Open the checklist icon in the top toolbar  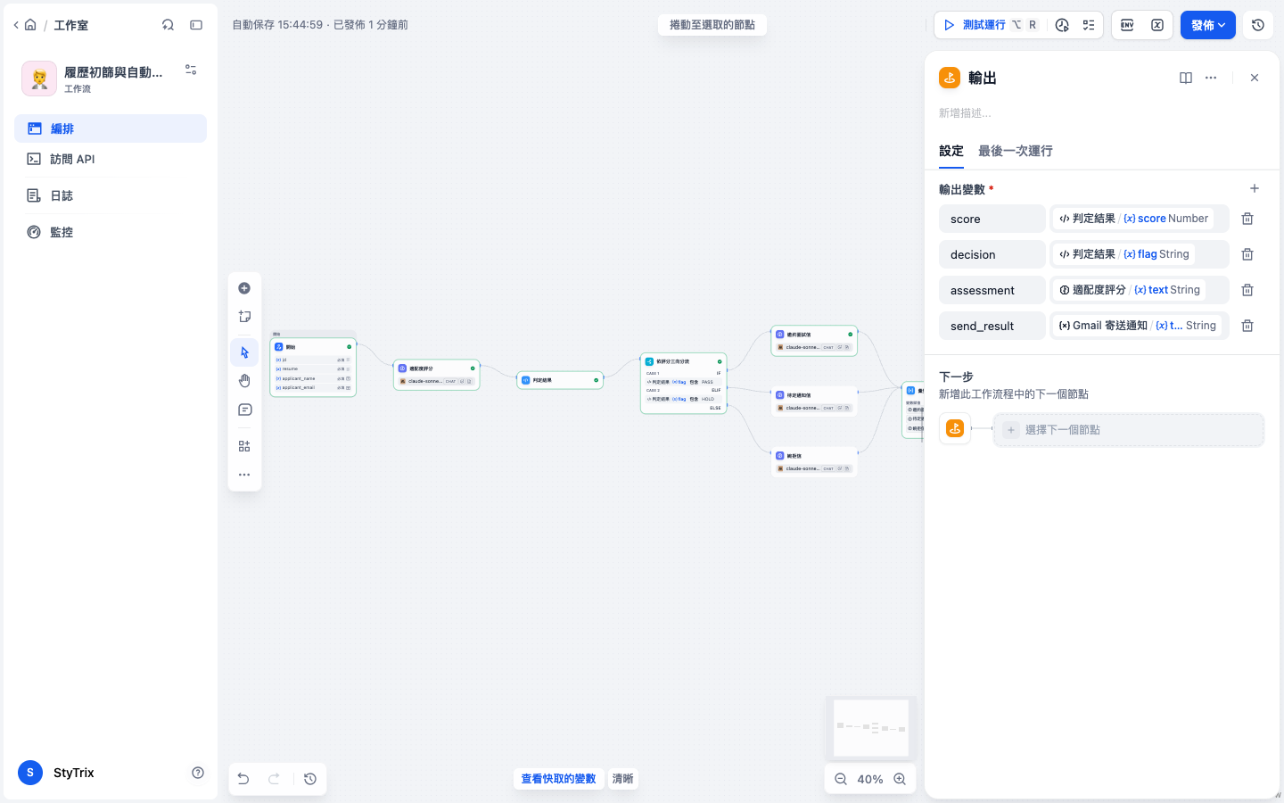(x=1089, y=25)
